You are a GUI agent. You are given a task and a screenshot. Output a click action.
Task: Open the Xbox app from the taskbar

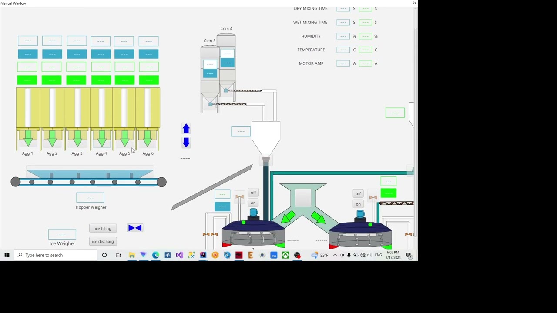(285, 255)
